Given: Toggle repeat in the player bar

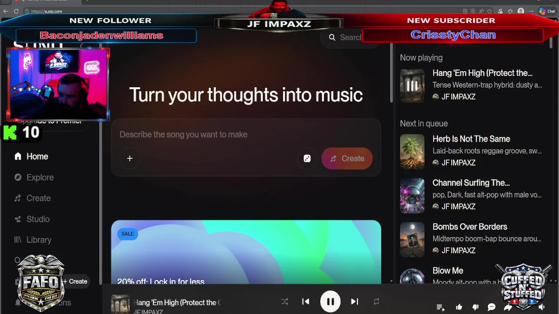Looking at the screenshot, I should [x=376, y=301].
